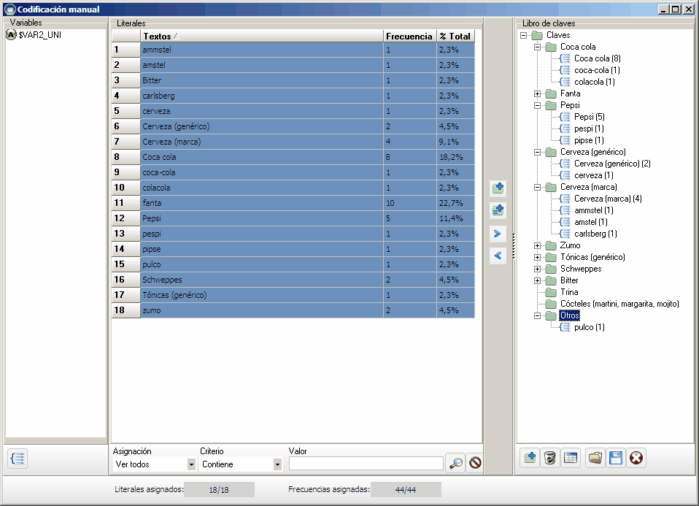The width and height of the screenshot is (699, 506).
Task: Collapse the Otros folder
Action: (538, 316)
